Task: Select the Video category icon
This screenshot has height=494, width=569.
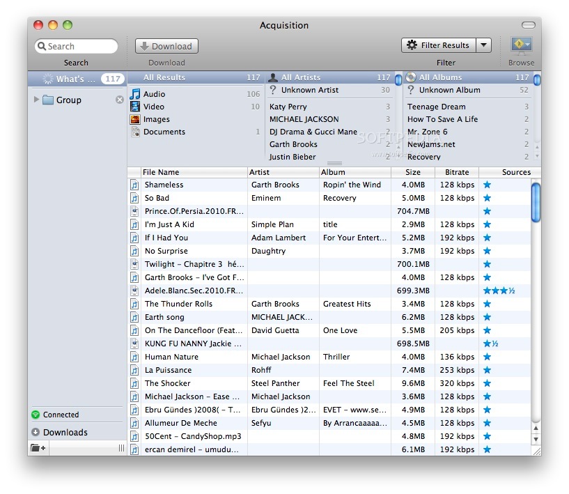Action: coord(135,107)
